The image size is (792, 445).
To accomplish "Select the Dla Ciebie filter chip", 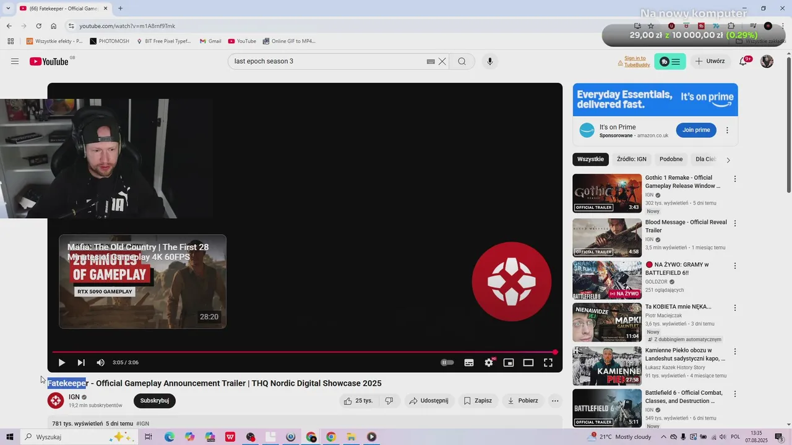I will tap(705, 159).
